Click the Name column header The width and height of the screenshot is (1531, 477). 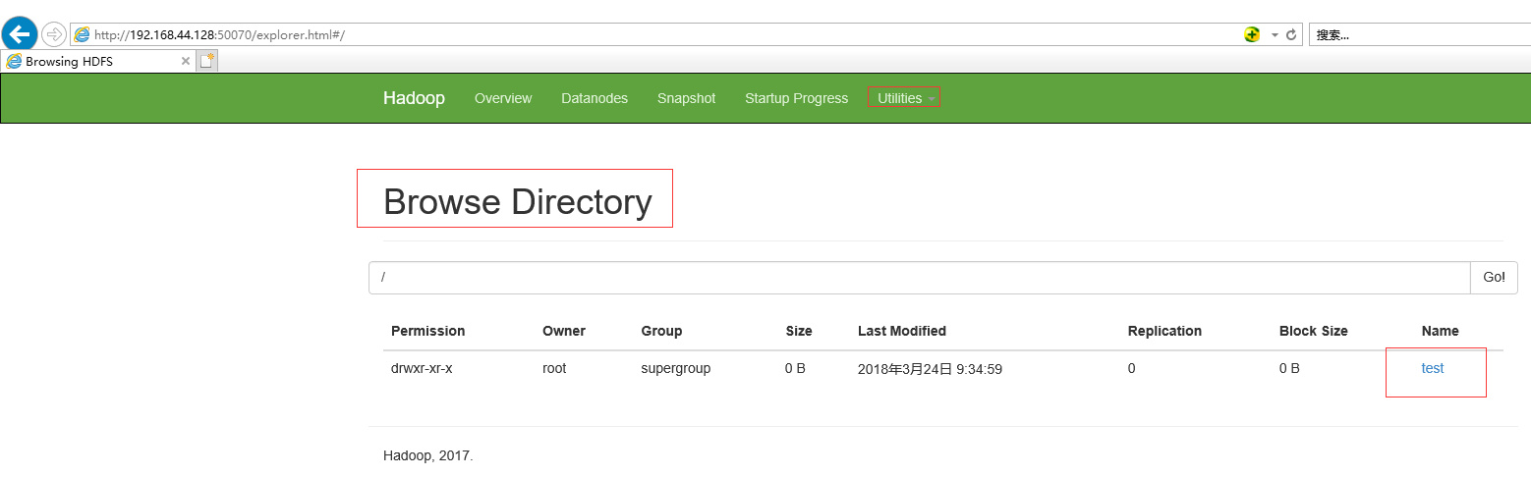(x=1441, y=331)
